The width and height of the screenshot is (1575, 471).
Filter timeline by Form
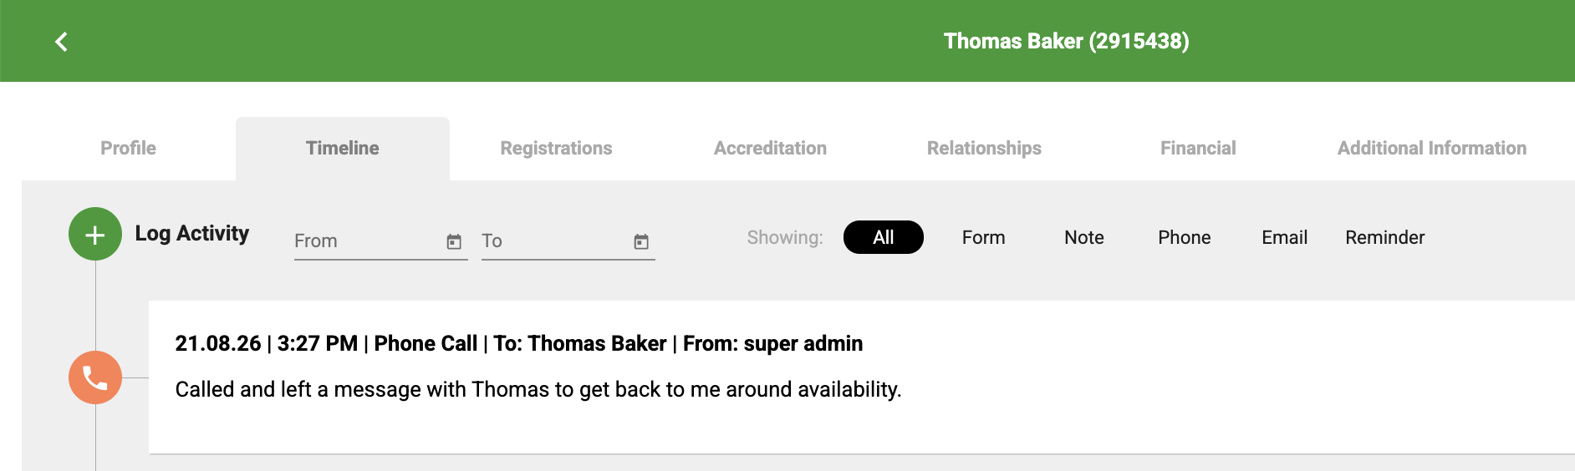(x=984, y=237)
